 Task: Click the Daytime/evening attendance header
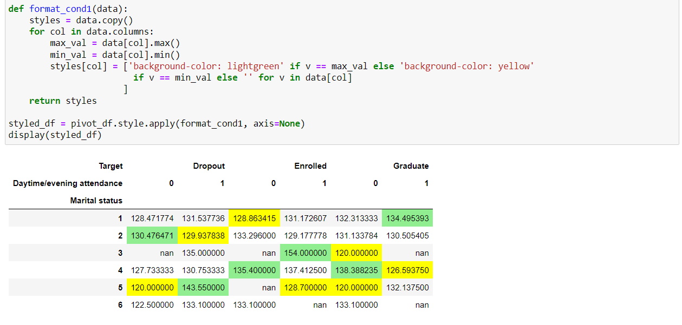coord(67,183)
